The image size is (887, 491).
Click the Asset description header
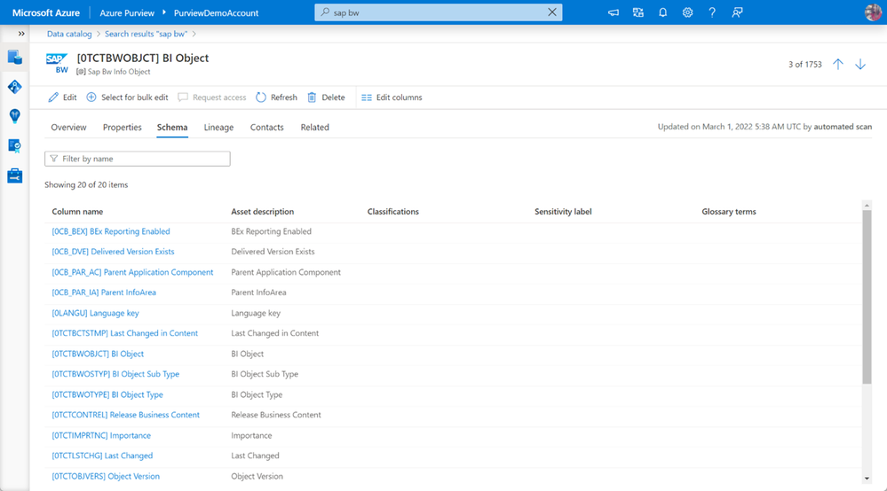point(263,212)
